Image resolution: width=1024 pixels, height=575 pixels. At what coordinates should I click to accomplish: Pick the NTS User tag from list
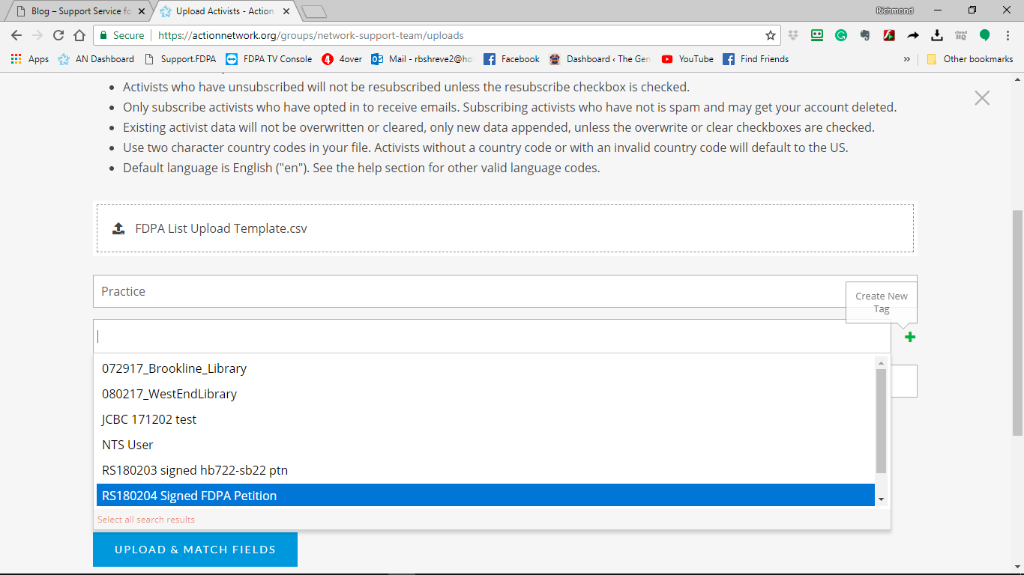click(127, 445)
